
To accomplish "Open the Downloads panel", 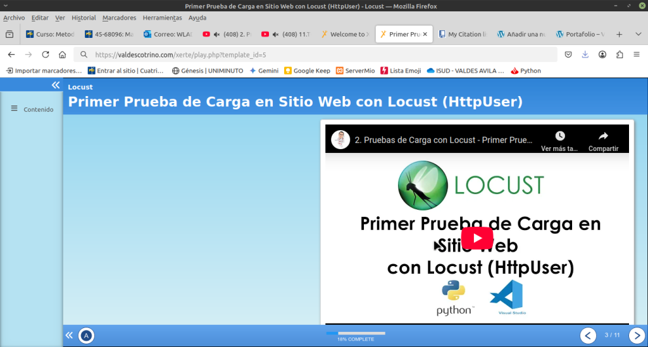I will (x=585, y=54).
